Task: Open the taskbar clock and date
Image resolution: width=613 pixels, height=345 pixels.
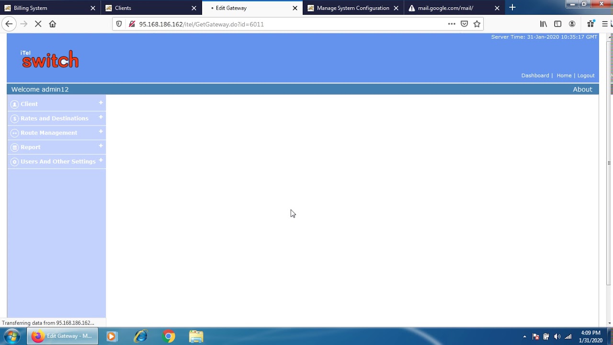Action: (590, 336)
